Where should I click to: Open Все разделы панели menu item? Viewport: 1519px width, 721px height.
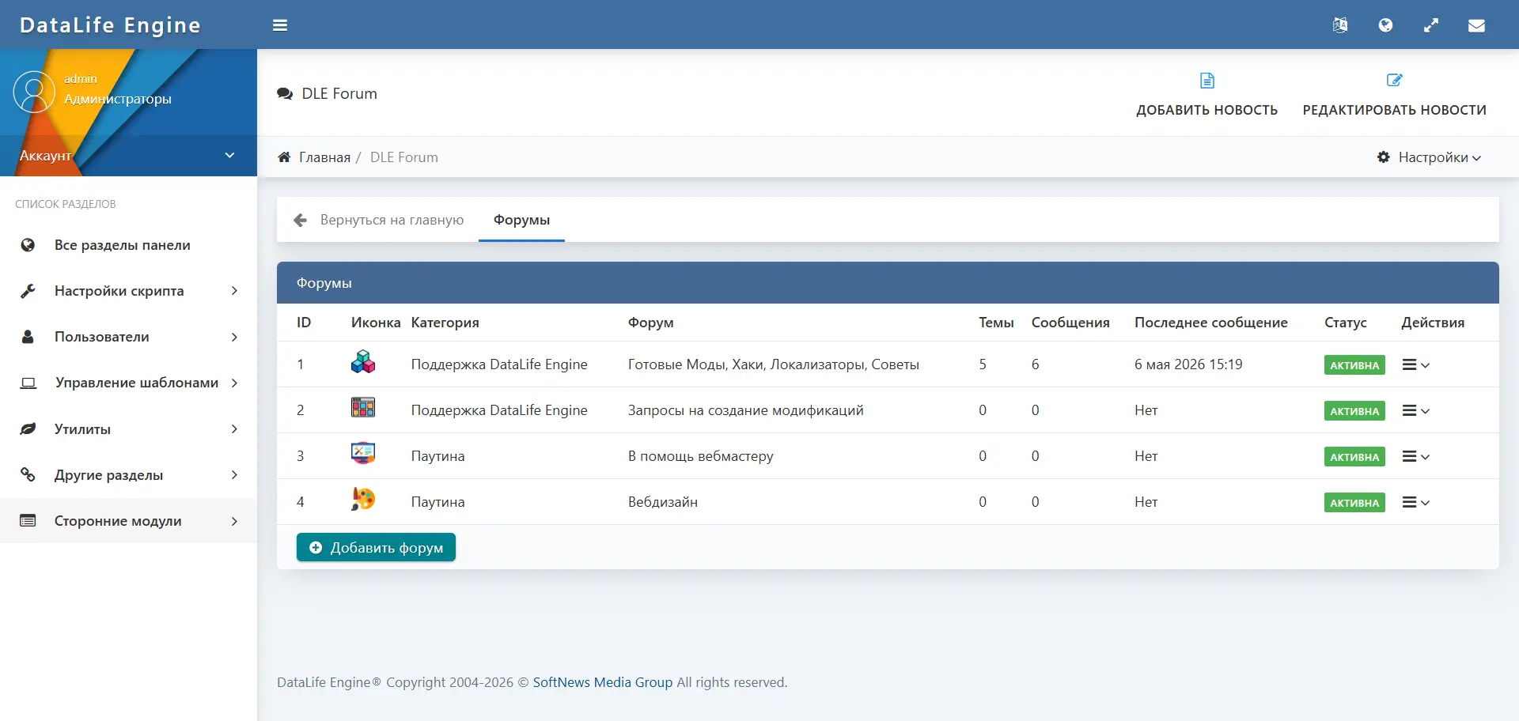[128, 245]
